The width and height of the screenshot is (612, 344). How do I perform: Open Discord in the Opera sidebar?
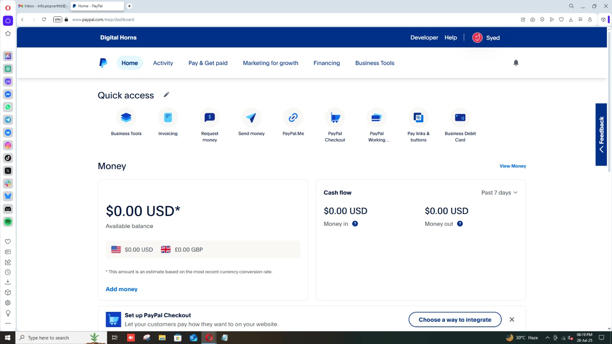[8, 209]
